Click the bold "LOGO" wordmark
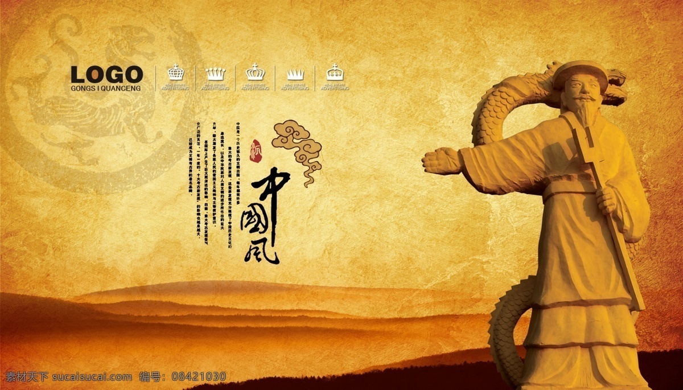Viewport: 683px width, 390px height. tap(107, 75)
